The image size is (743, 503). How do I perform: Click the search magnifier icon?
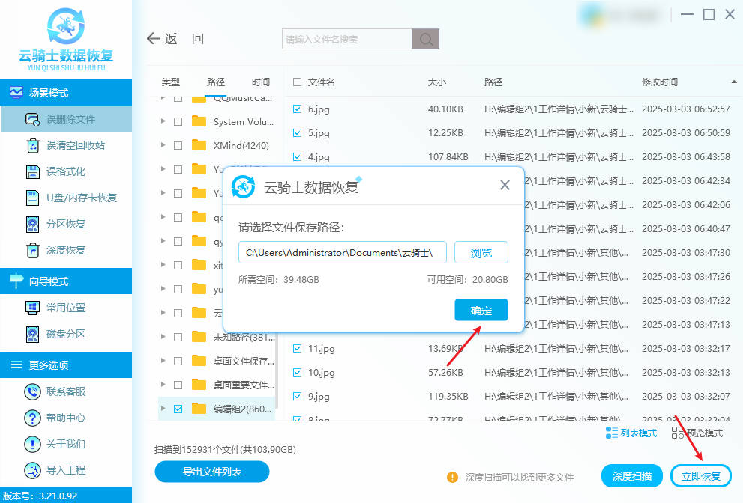tap(426, 39)
